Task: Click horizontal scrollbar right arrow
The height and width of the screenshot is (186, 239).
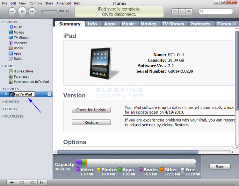Action: pos(233,152)
